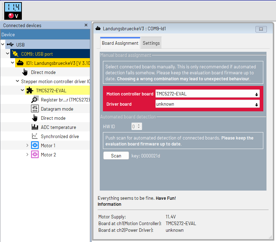
Task: Collapse the COM9: USB port node
Action: click(7, 54)
